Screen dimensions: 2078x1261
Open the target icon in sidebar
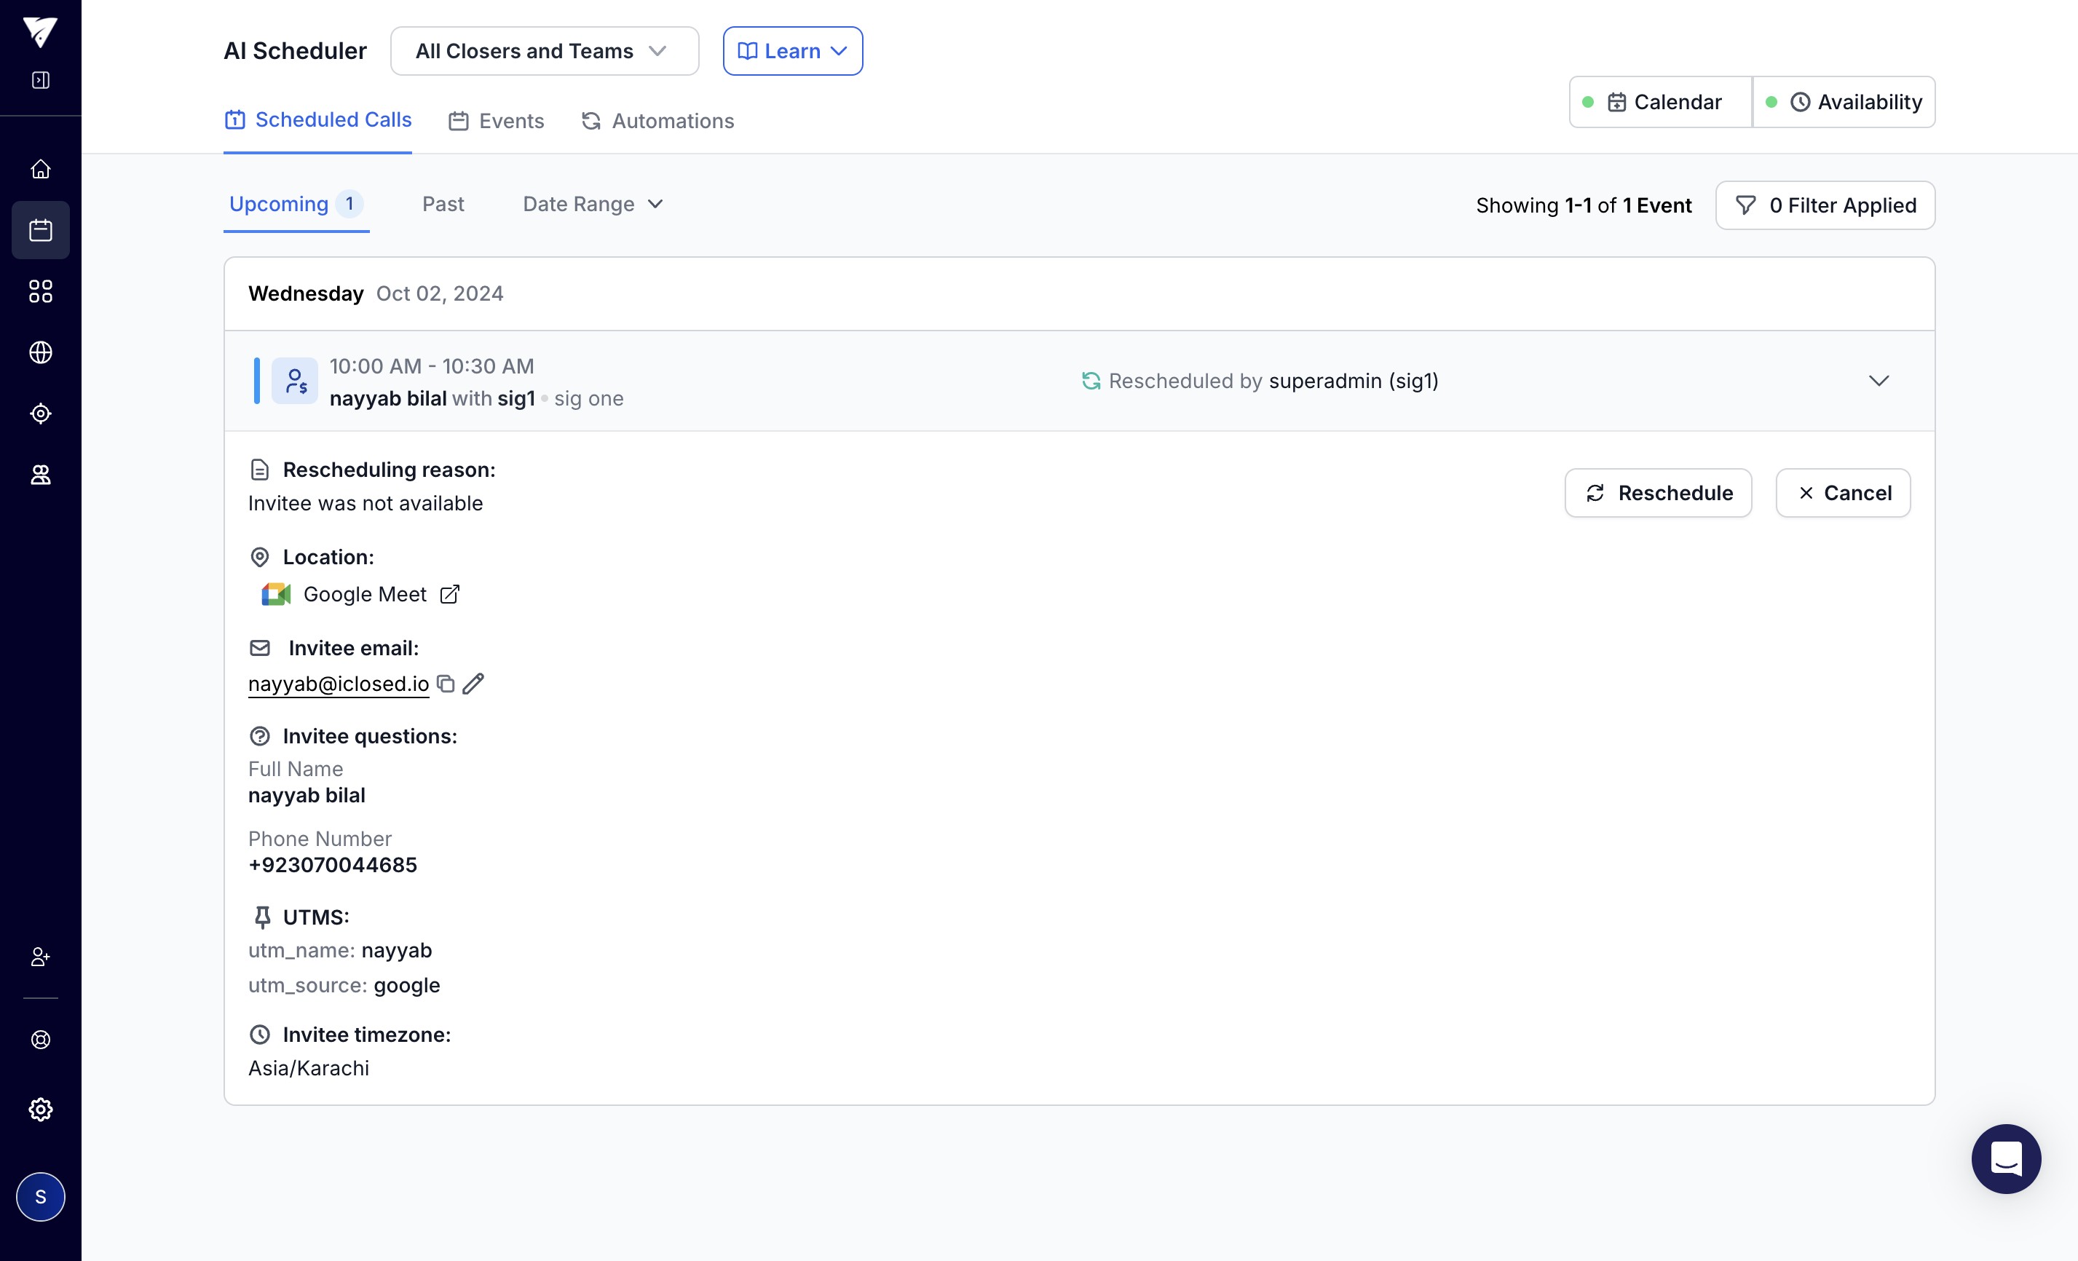(41, 414)
